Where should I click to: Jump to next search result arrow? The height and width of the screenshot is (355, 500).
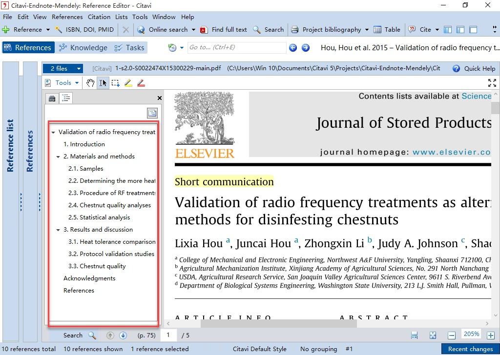pos(123,335)
